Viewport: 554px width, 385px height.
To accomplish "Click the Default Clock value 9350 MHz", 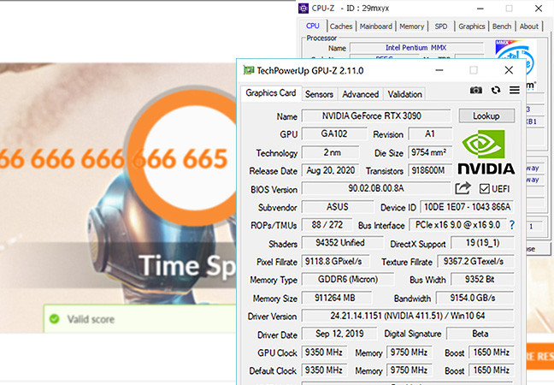I will tap(324, 370).
